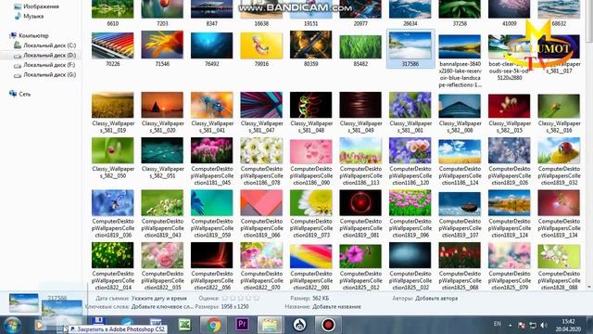Select Classy_Wallpapers_582_008 thumbnail
The height and width of the screenshot is (334, 593).
(x=460, y=112)
